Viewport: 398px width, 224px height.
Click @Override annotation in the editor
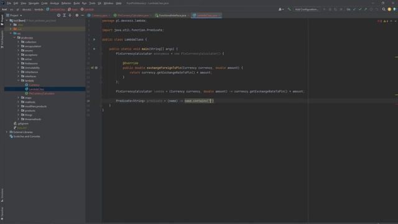(x=131, y=63)
